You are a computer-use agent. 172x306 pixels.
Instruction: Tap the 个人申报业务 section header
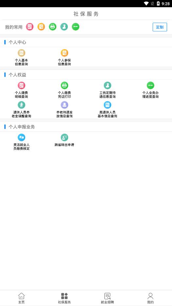(x=22, y=127)
